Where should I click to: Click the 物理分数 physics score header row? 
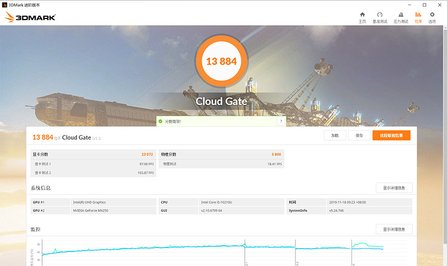click(221, 154)
